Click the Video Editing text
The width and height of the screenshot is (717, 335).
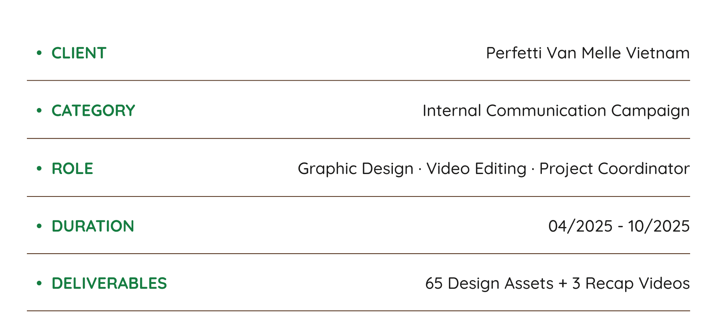[477, 169]
